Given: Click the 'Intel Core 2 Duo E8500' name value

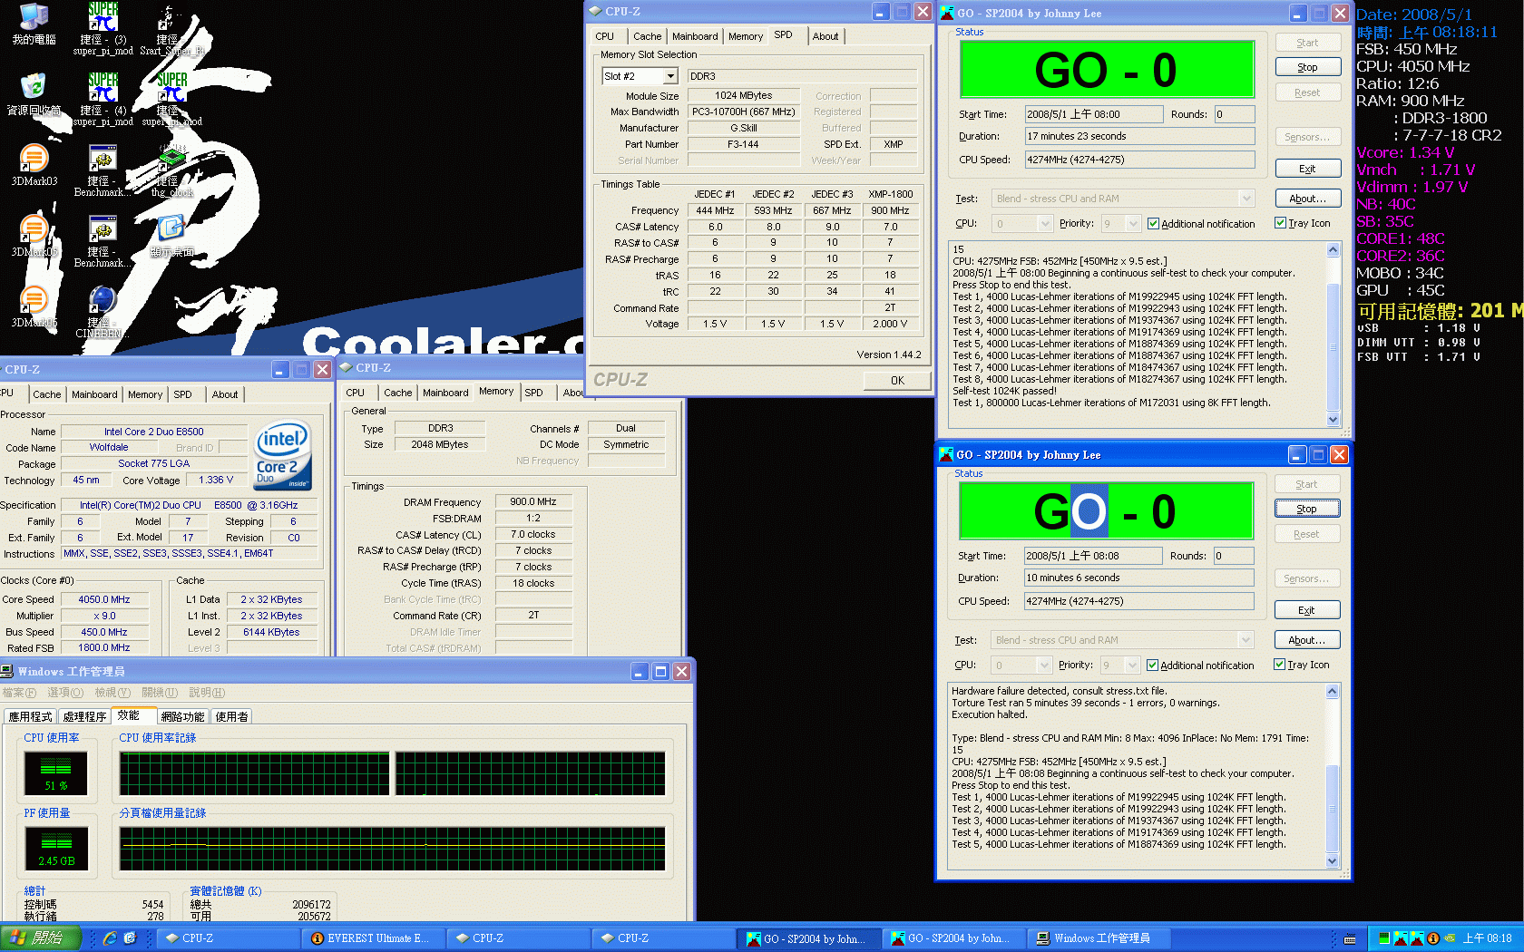Looking at the screenshot, I should click(153, 432).
